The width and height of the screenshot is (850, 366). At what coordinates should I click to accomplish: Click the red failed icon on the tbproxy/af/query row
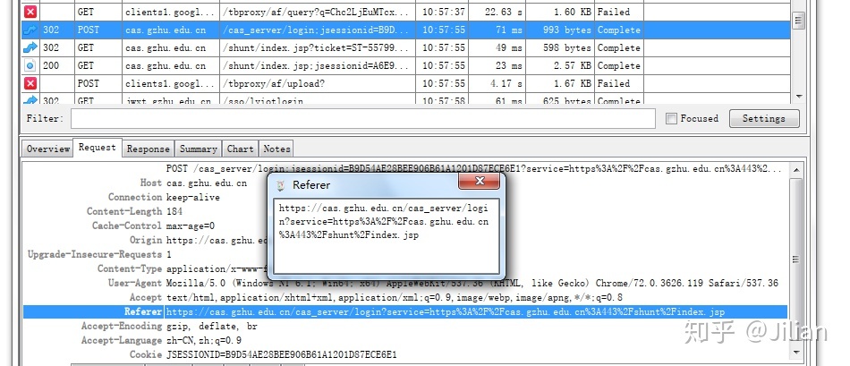pos(30,12)
